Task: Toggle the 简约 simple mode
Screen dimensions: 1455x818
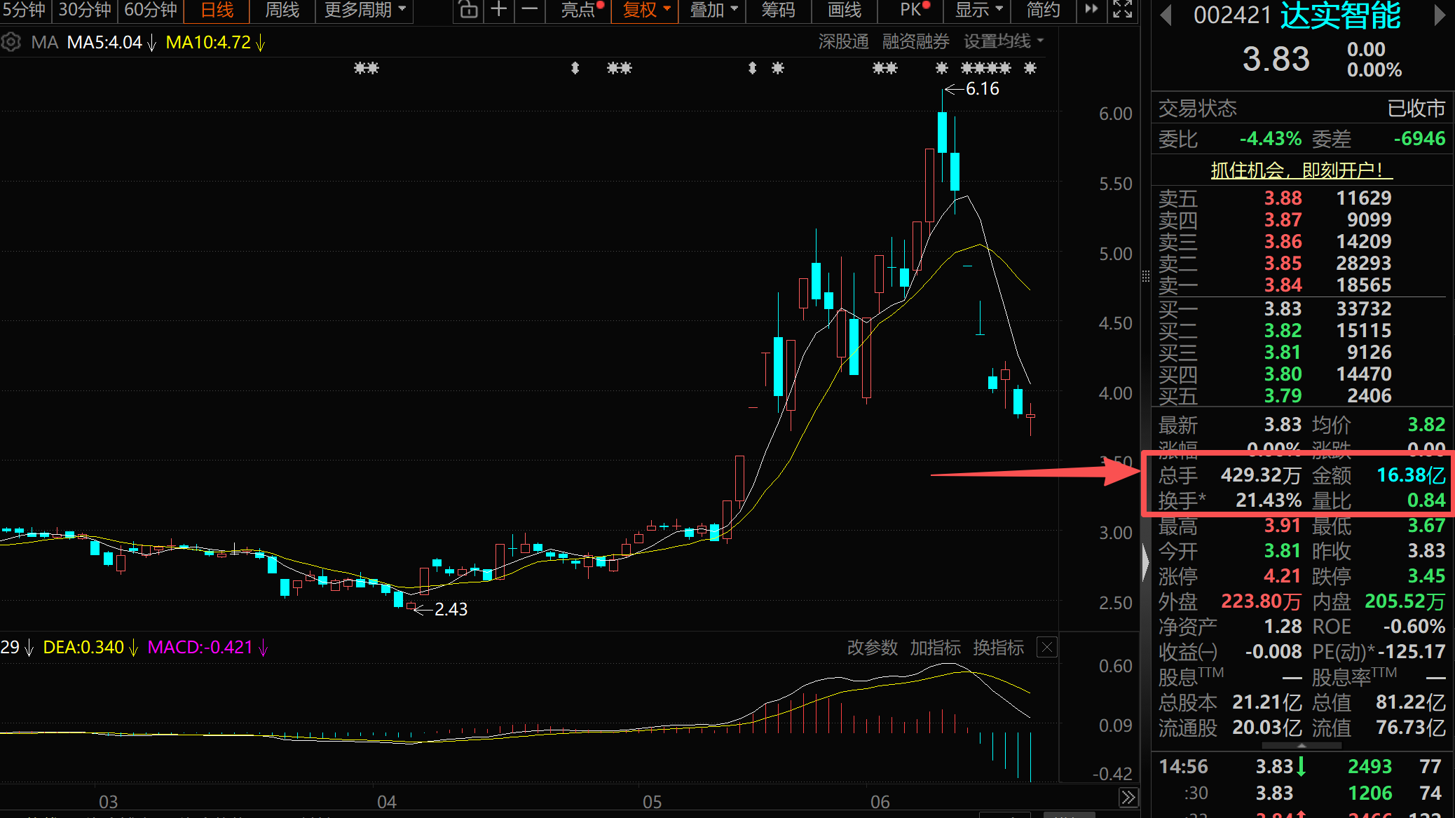Action: (1043, 10)
